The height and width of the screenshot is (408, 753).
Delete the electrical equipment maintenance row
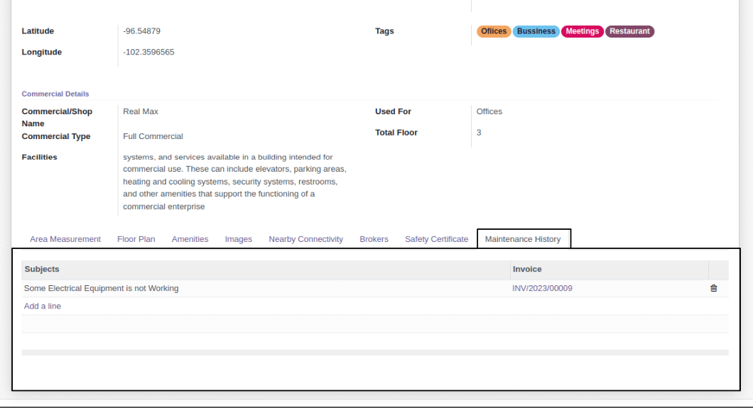[x=714, y=289]
